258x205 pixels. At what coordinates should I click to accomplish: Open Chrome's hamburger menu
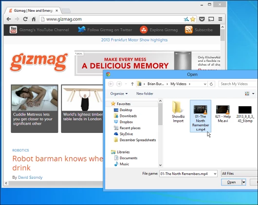coord(221,19)
